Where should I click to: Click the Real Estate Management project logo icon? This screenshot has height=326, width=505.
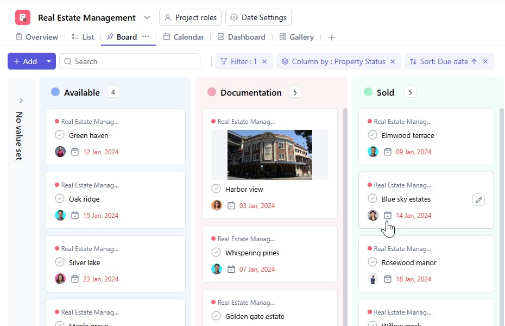click(x=23, y=17)
